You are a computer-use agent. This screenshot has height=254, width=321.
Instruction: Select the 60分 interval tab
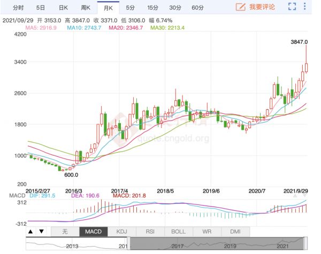[197, 7]
